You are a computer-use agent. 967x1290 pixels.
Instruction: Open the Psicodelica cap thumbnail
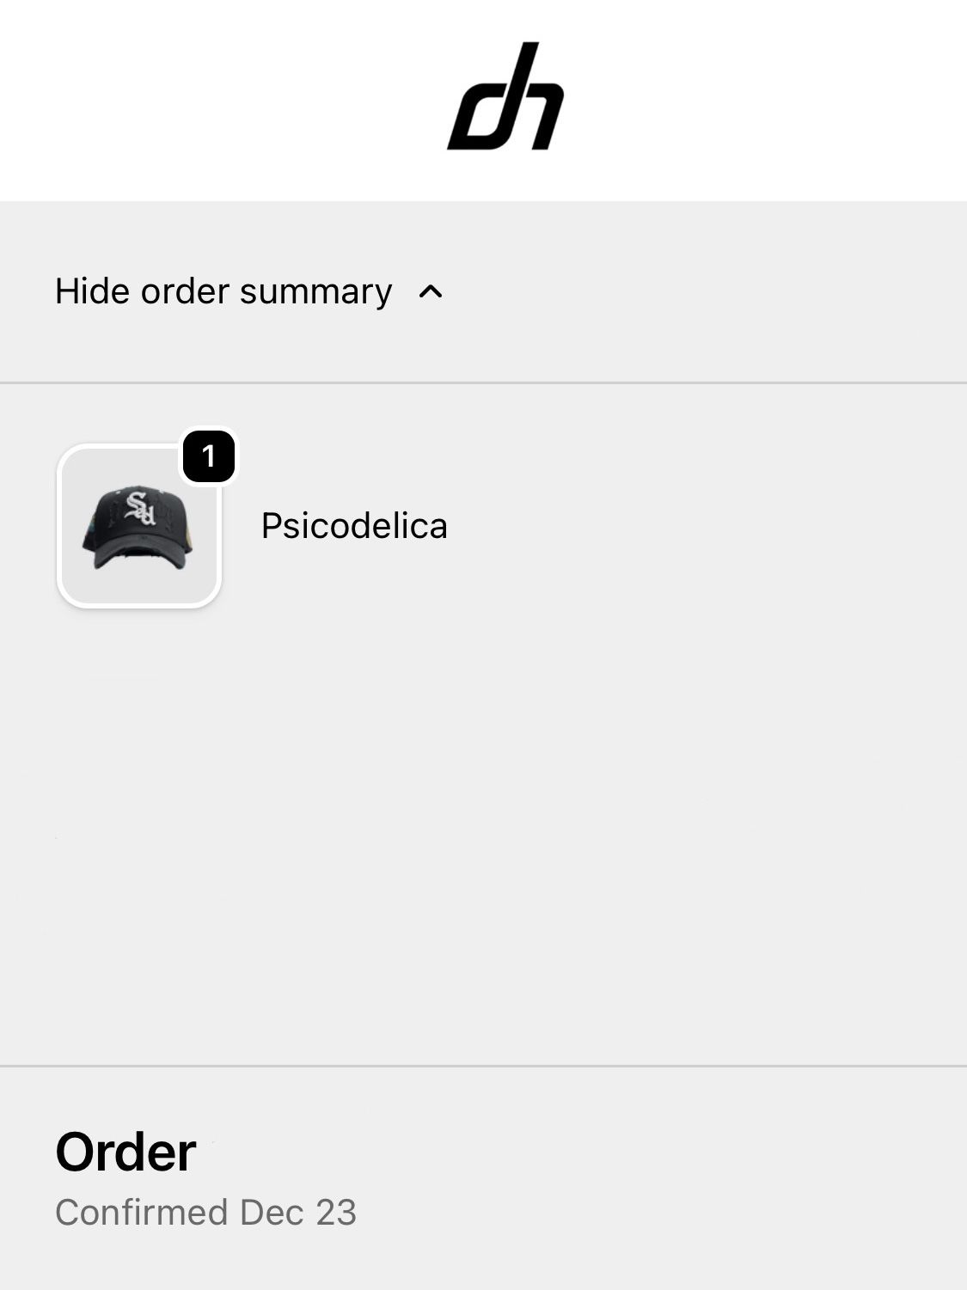pyautogui.click(x=139, y=526)
